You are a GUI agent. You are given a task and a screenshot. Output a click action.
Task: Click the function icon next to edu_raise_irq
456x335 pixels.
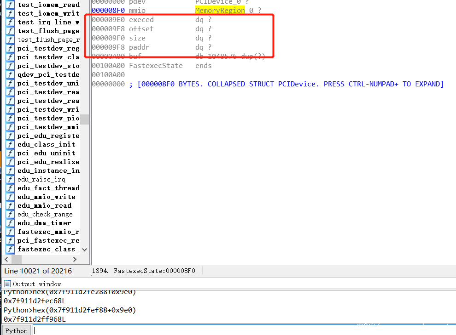(x=10, y=179)
